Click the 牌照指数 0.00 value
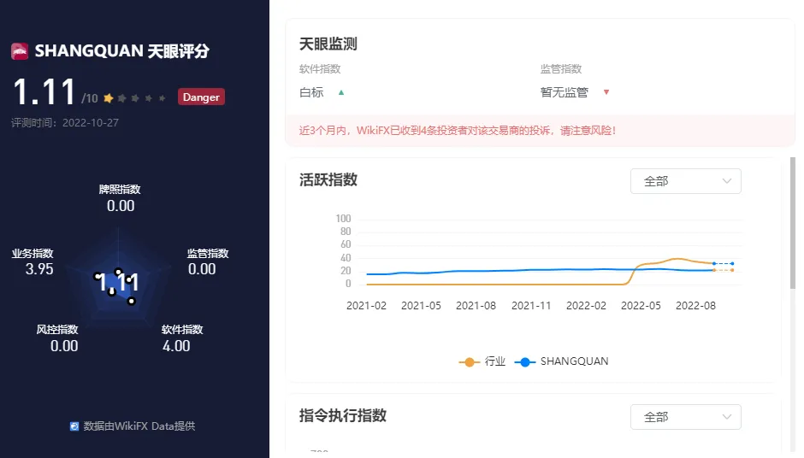This screenshot has height=458, width=804. (x=121, y=206)
